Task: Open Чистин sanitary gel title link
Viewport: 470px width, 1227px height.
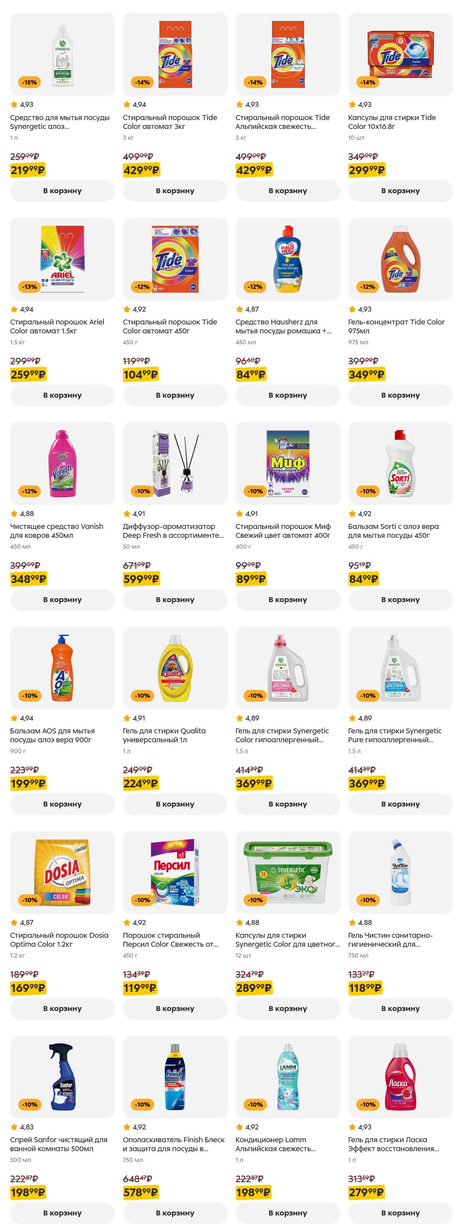Action: point(390,939)
